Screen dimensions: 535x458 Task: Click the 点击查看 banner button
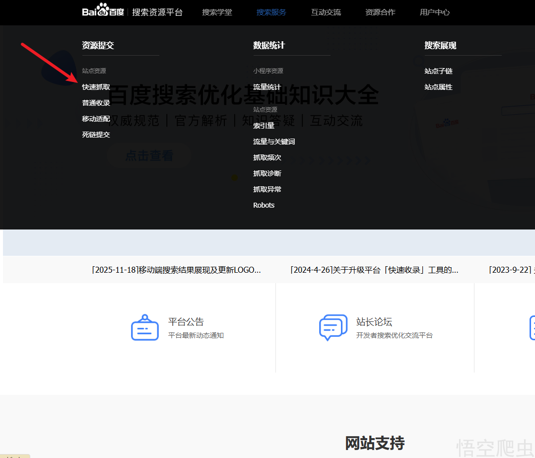(x=149, y=155)
